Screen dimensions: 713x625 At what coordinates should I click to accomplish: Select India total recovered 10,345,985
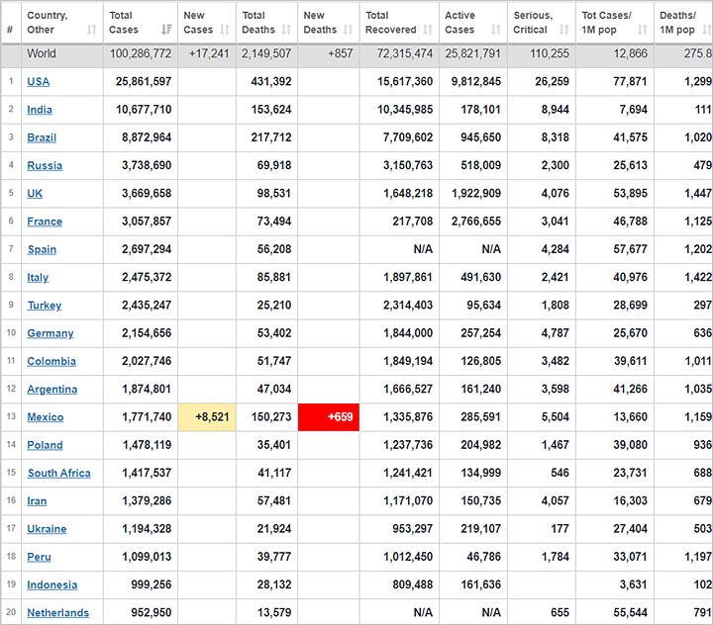pos(405,110)
